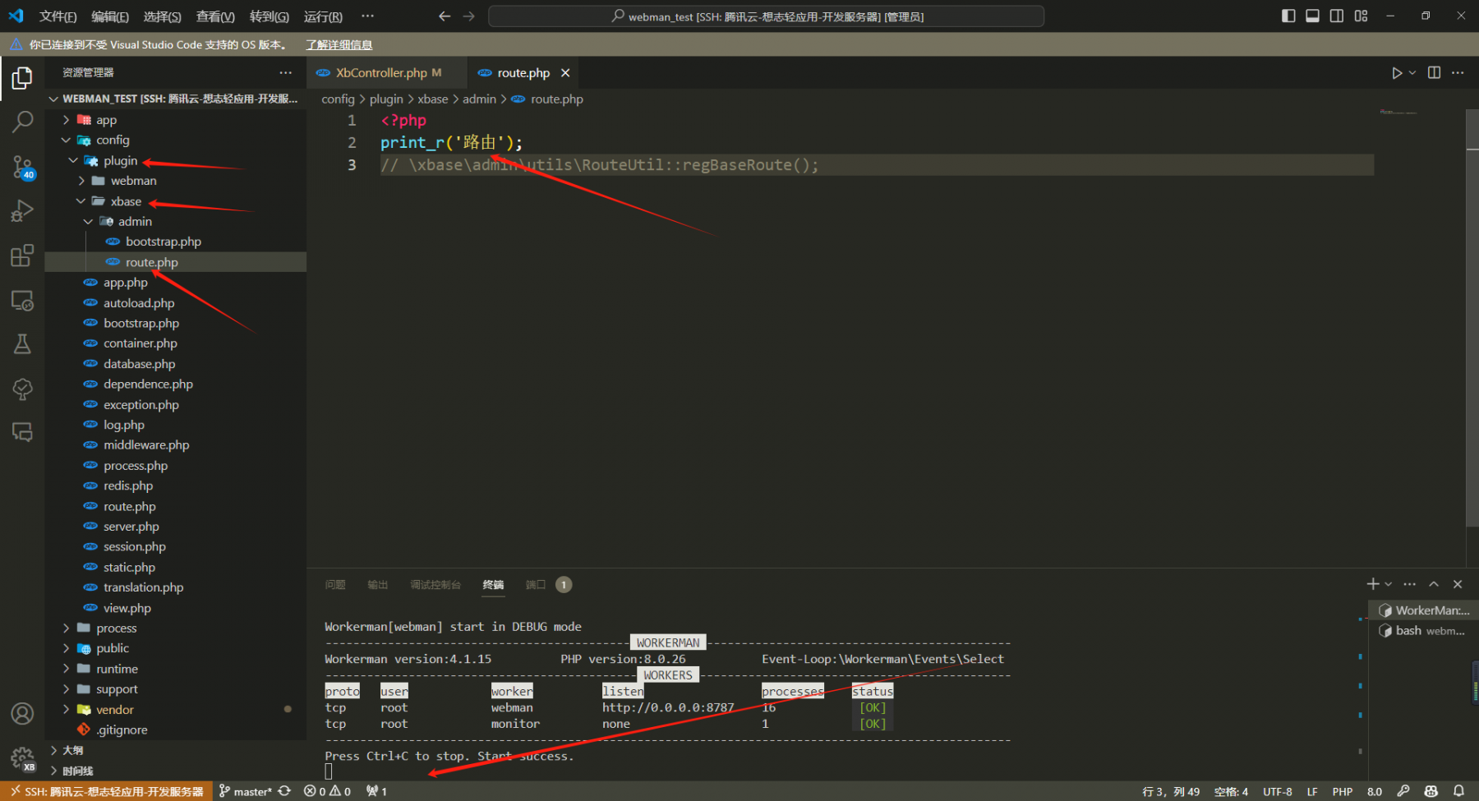Open the Search view icon
This screenshot has height=801, width=1479.
click(22, 122)
